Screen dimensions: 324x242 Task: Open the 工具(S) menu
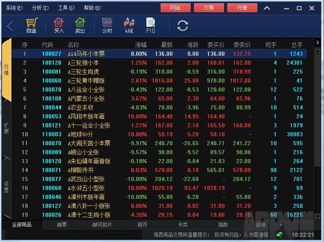coord(66,8)
